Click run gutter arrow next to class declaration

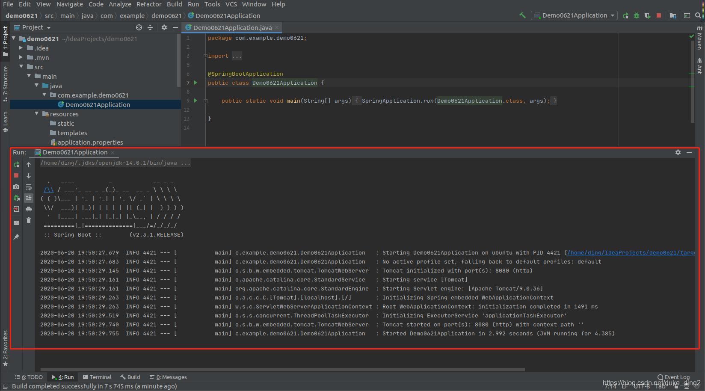click(x=196, y=83)
